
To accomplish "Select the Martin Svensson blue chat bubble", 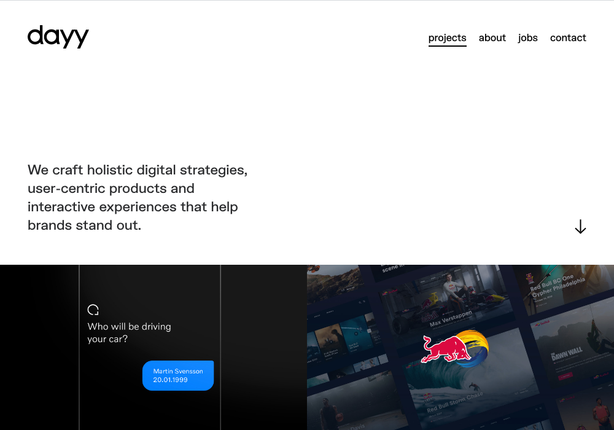I will [x=178, y=375].
